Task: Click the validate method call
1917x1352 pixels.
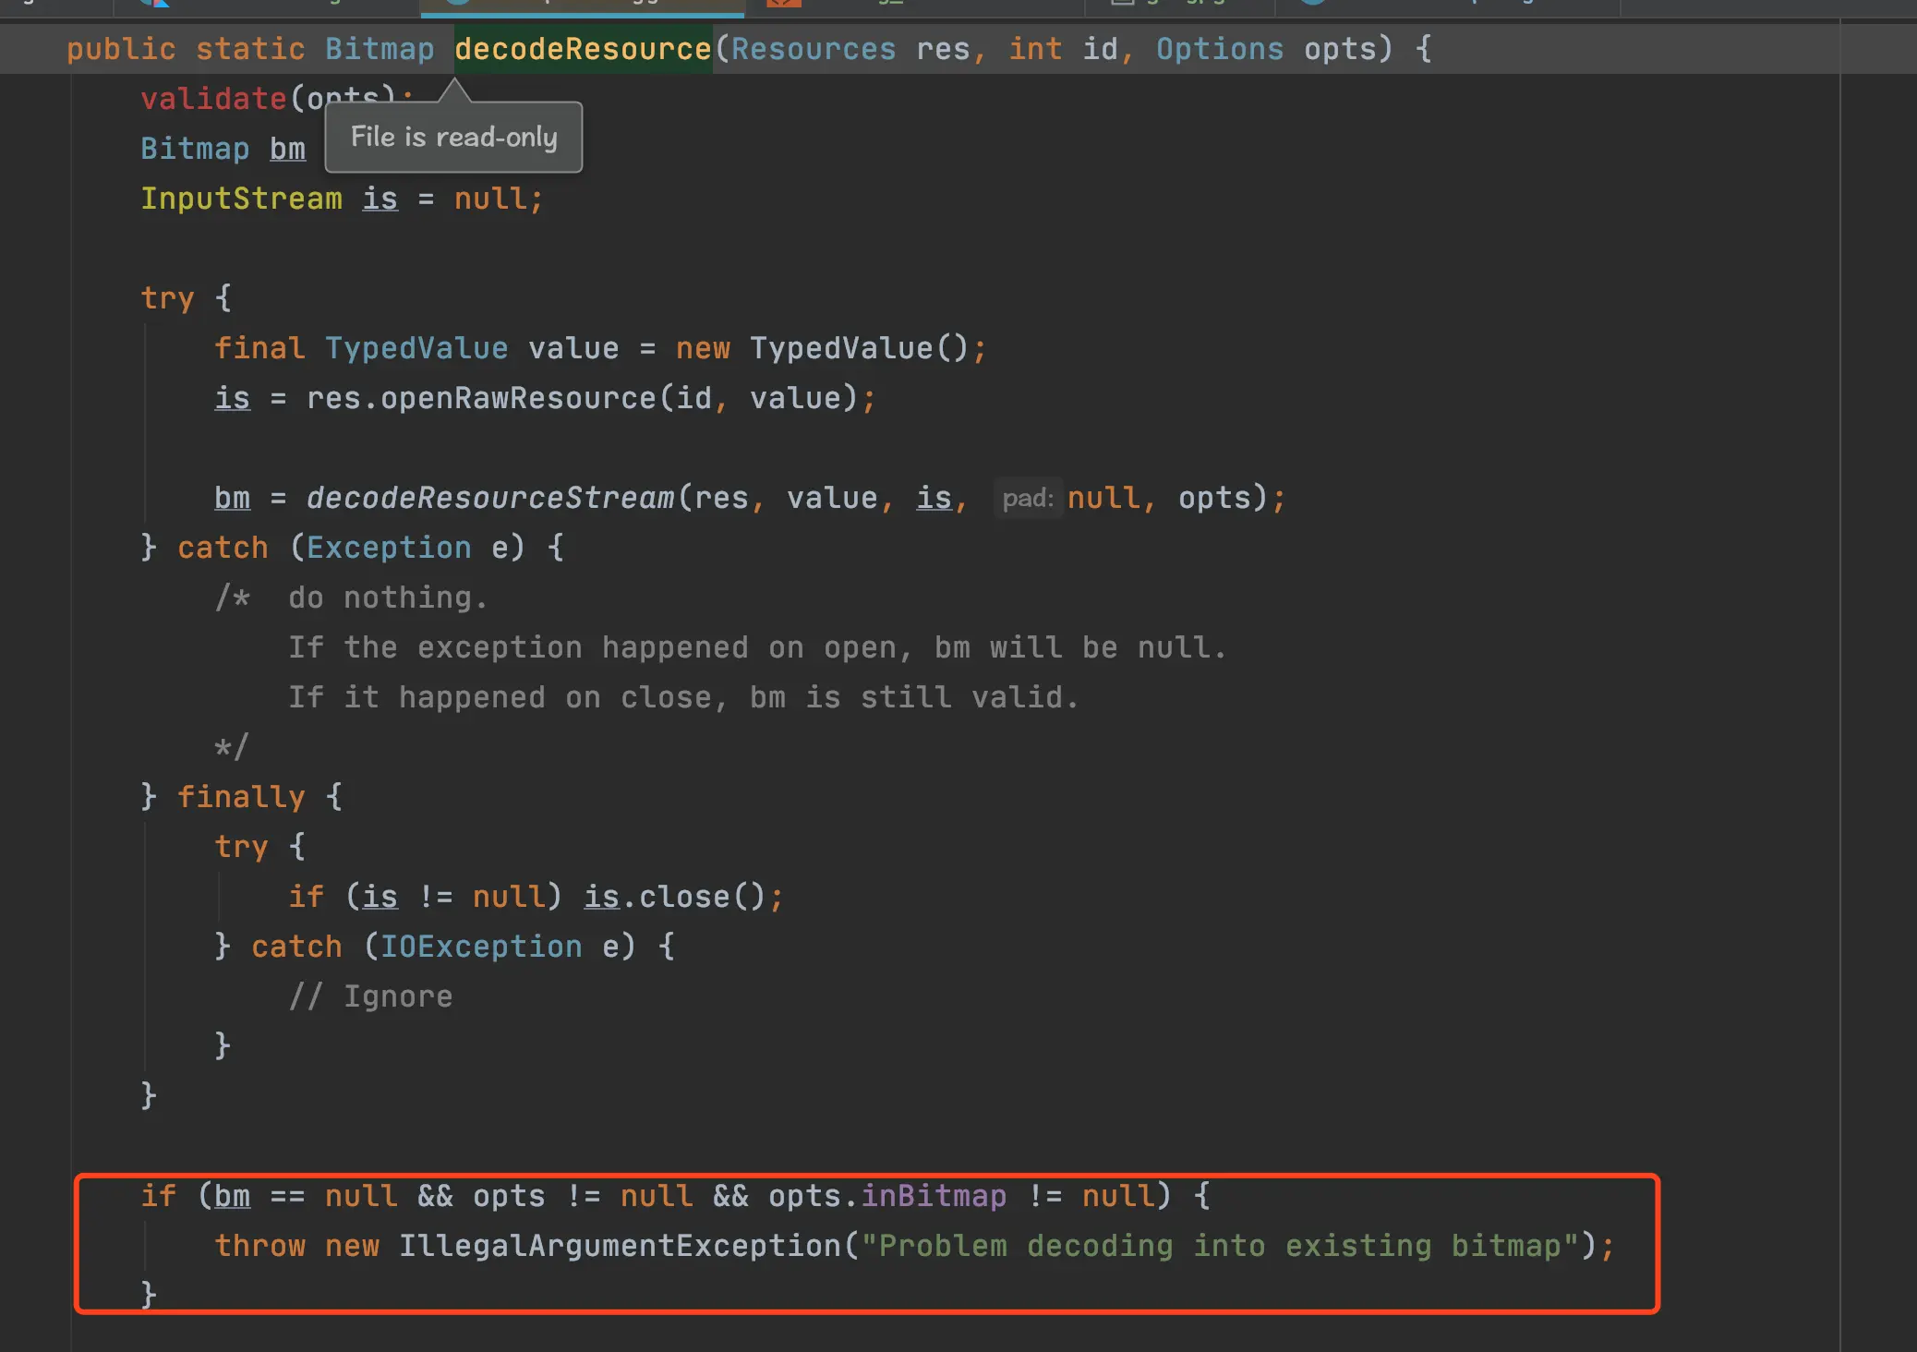Action: (x=213, y=99)
